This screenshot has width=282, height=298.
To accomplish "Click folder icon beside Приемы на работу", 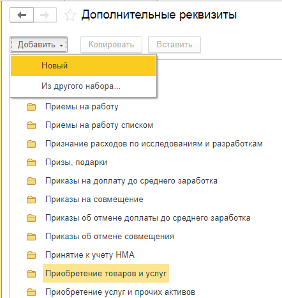I will 31,107.
